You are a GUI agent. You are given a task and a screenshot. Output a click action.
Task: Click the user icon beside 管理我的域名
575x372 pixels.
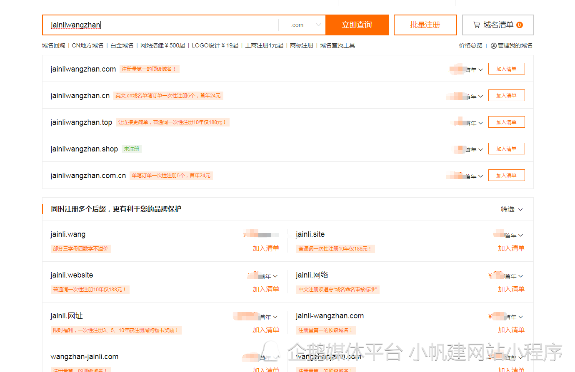pos(494,46)
